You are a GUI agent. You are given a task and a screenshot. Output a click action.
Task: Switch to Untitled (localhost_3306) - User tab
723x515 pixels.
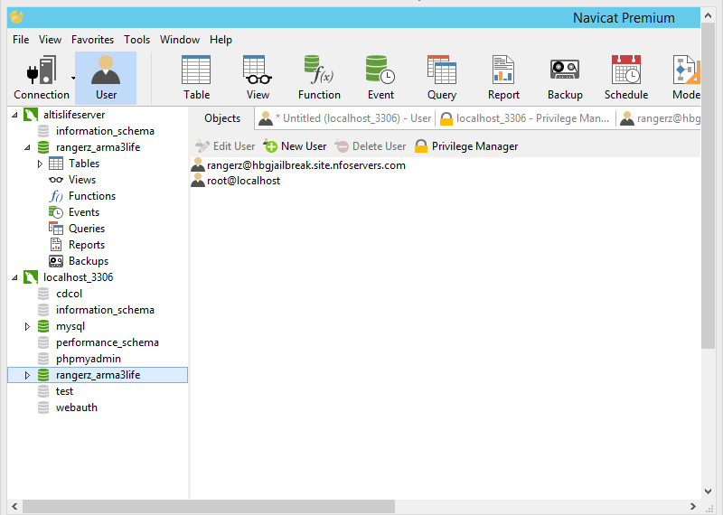point(345,118)
